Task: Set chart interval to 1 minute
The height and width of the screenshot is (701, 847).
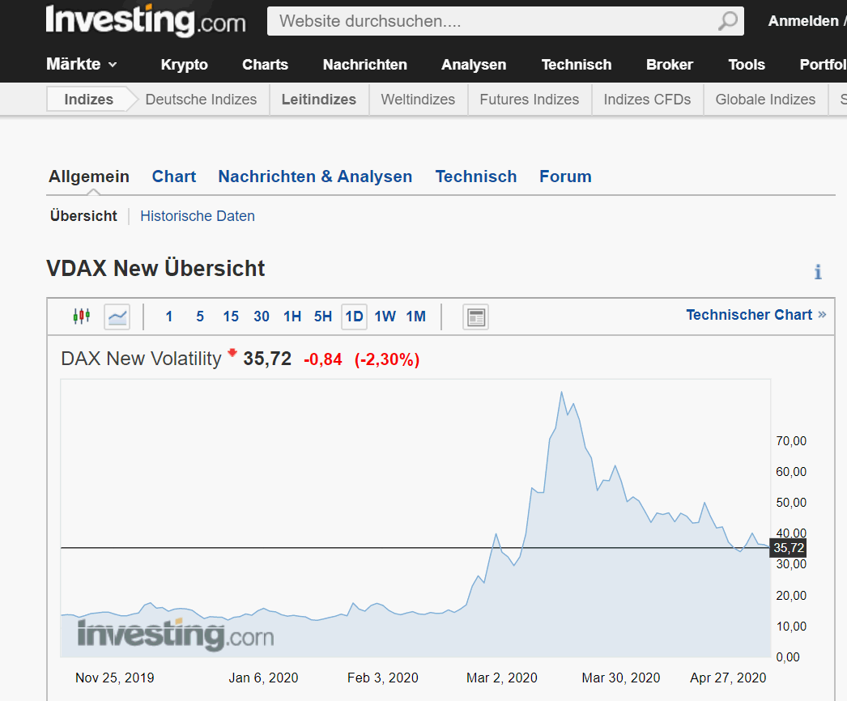Action: click(169, 317)
